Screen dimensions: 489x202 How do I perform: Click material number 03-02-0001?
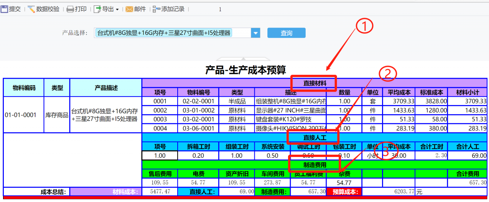[199, 119]
